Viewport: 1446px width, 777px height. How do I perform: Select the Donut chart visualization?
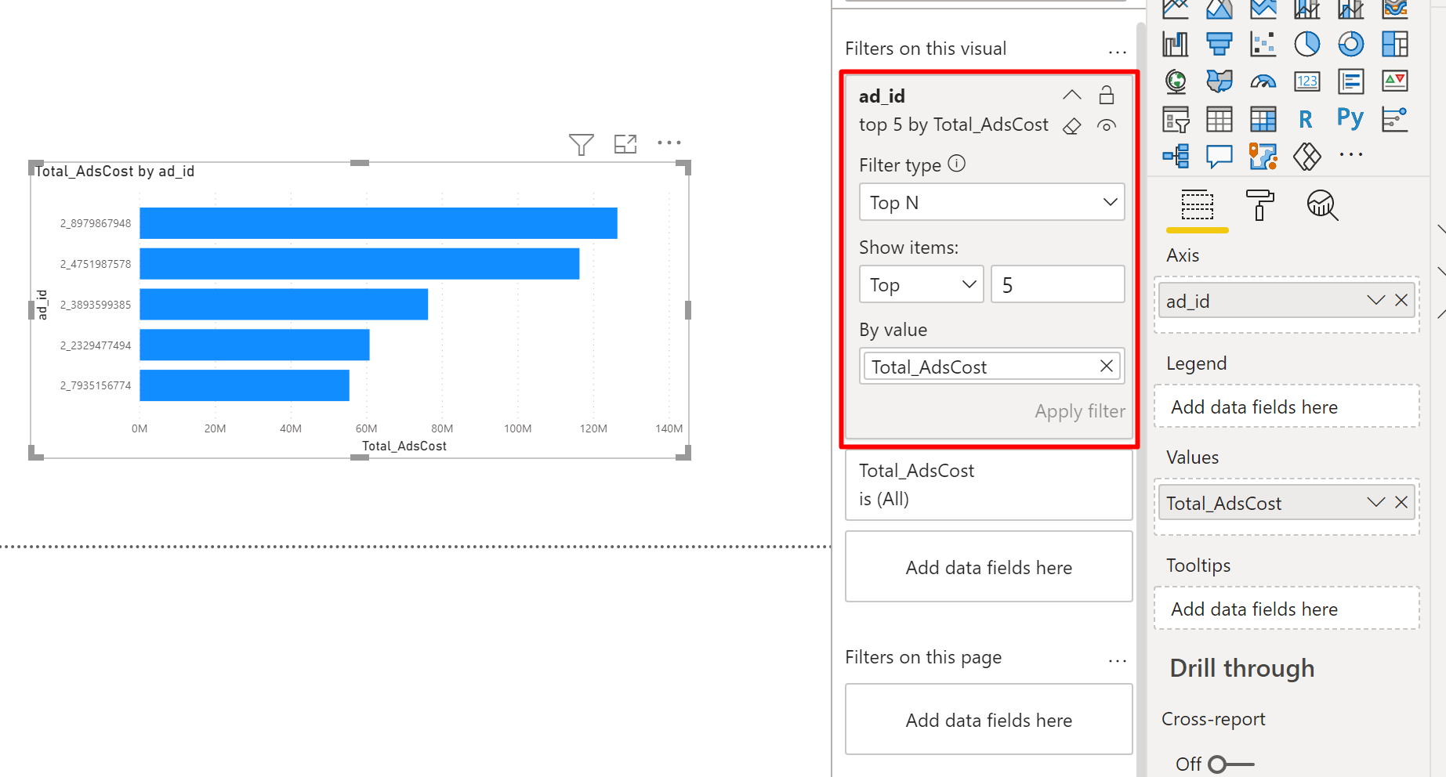click(x=1350, y=44)
